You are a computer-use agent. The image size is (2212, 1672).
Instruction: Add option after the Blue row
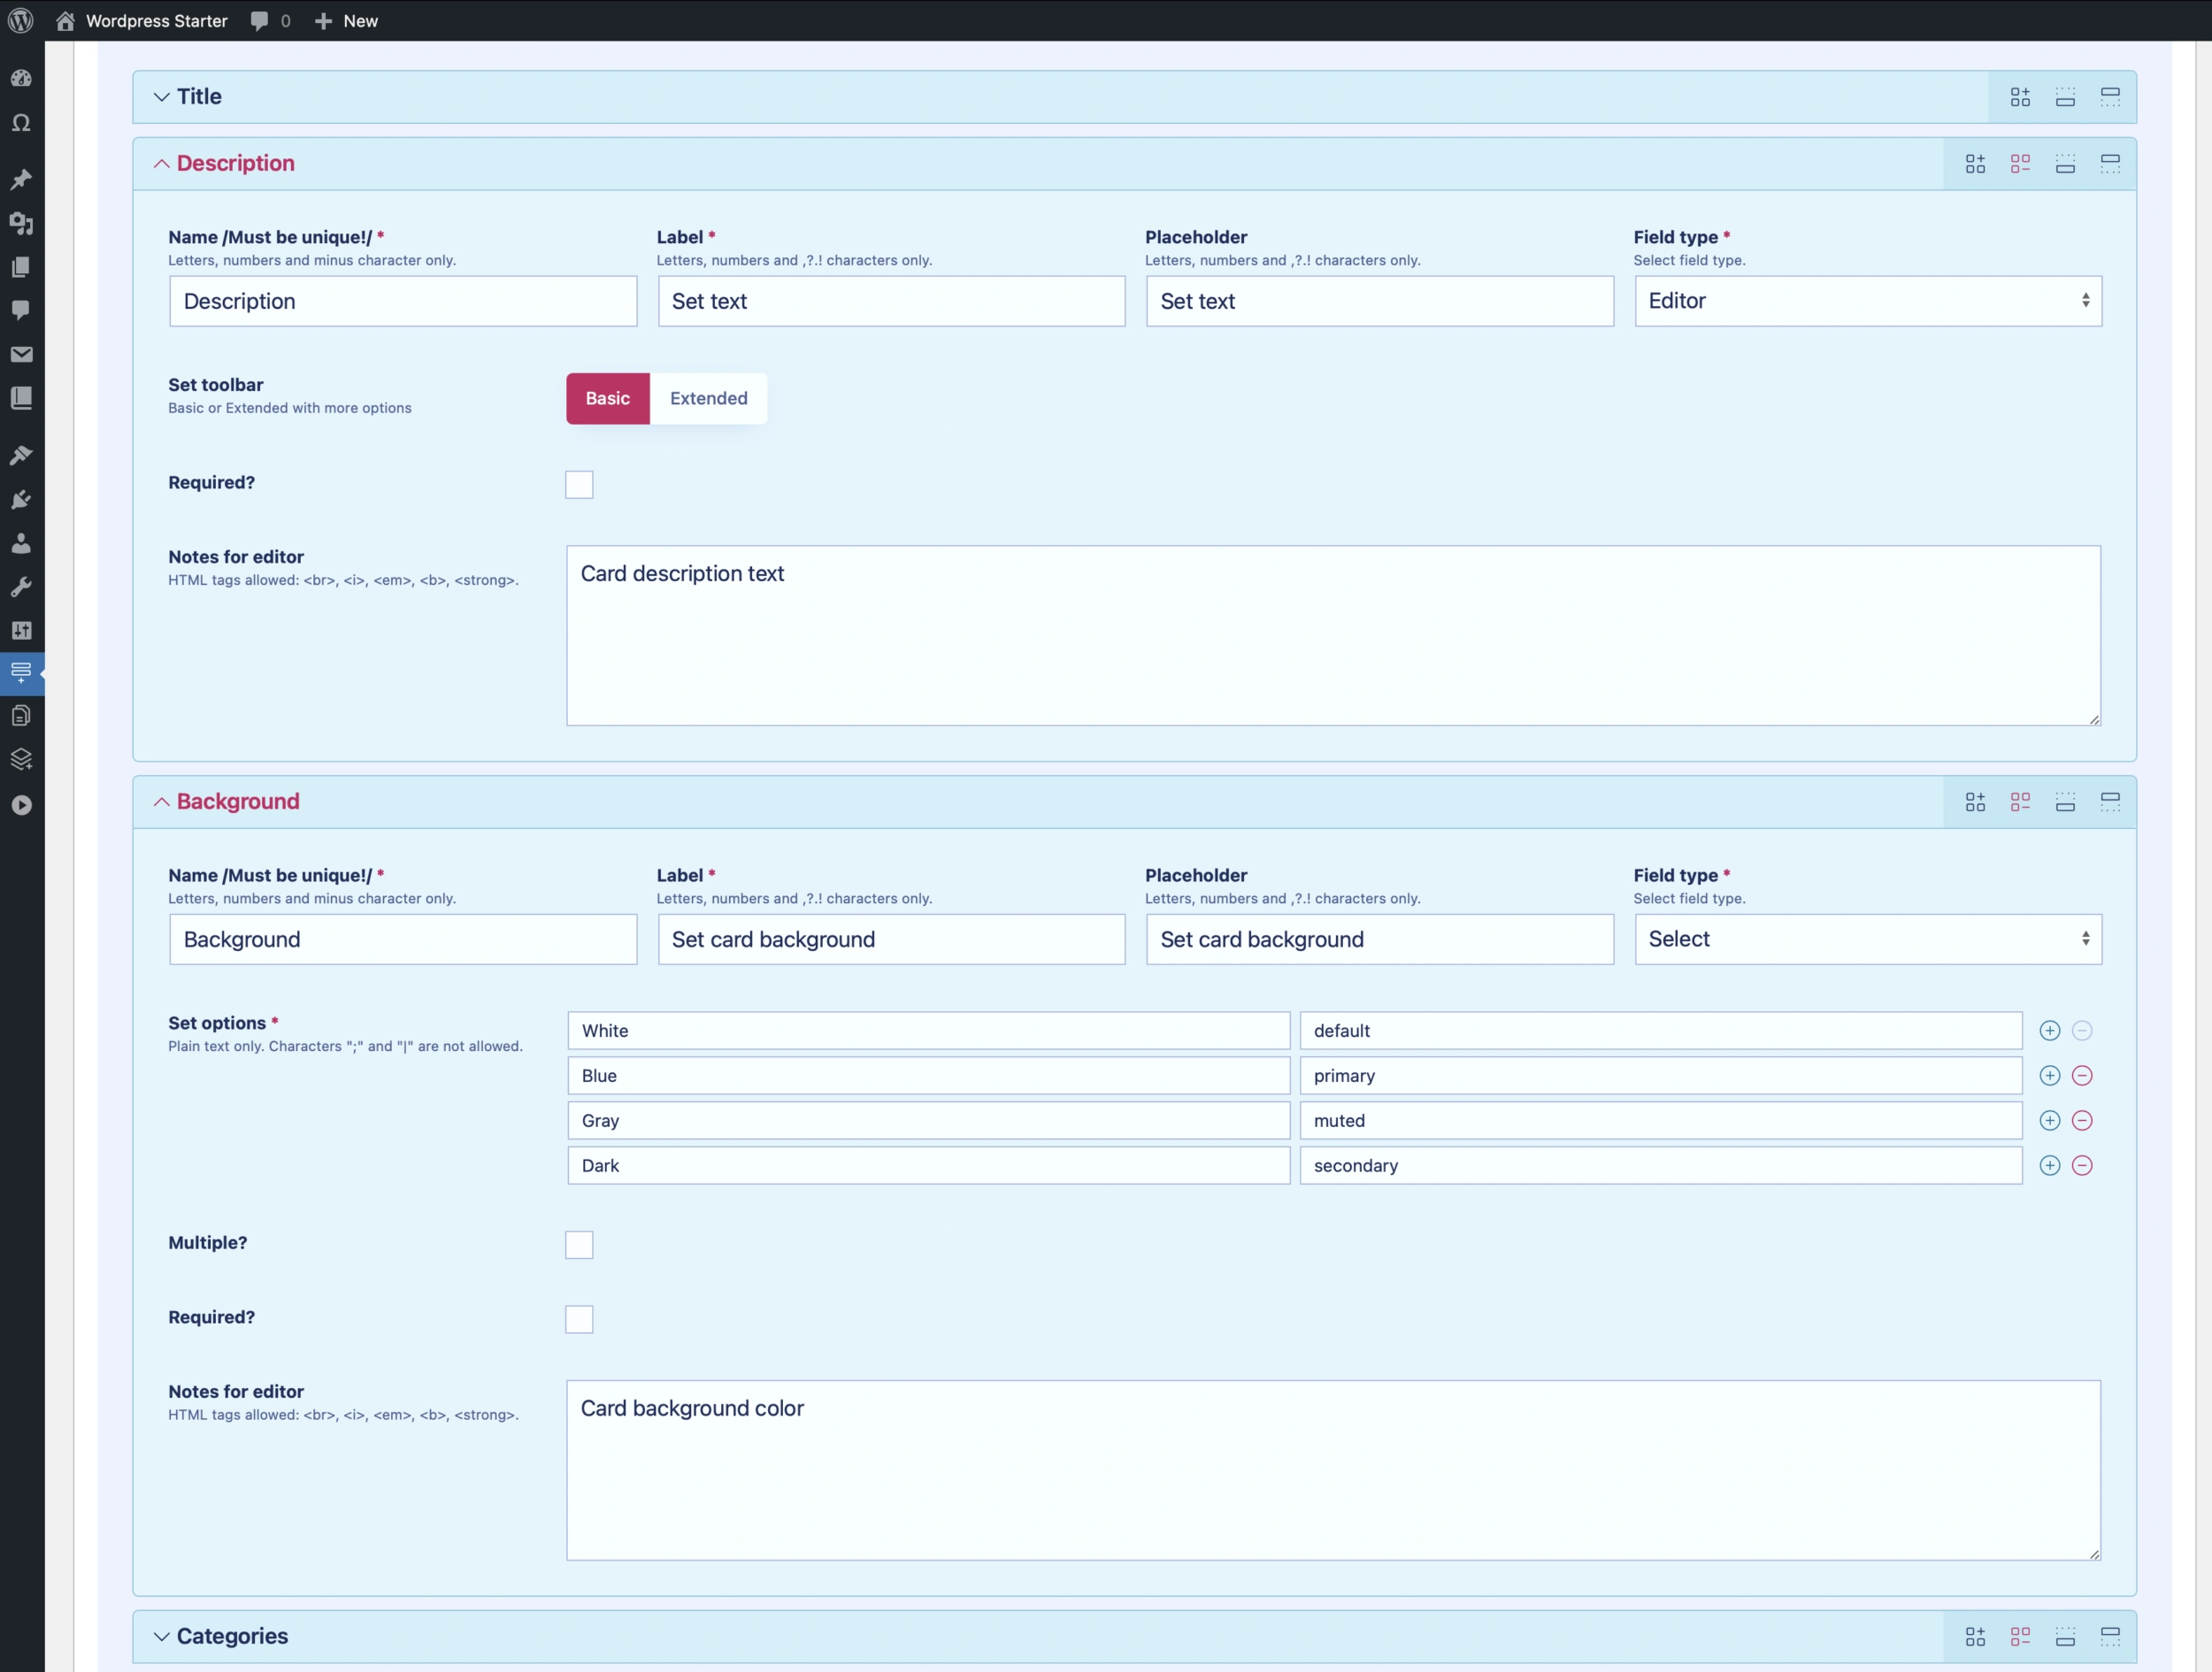(2050, 1075)
